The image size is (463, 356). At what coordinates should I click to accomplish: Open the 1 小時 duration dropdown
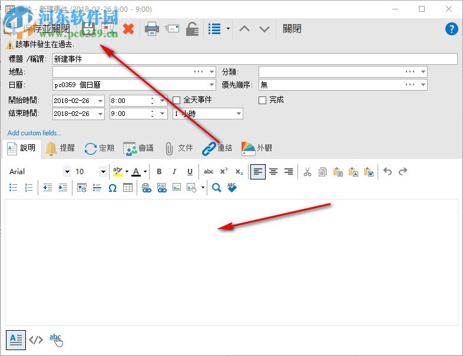239,114
